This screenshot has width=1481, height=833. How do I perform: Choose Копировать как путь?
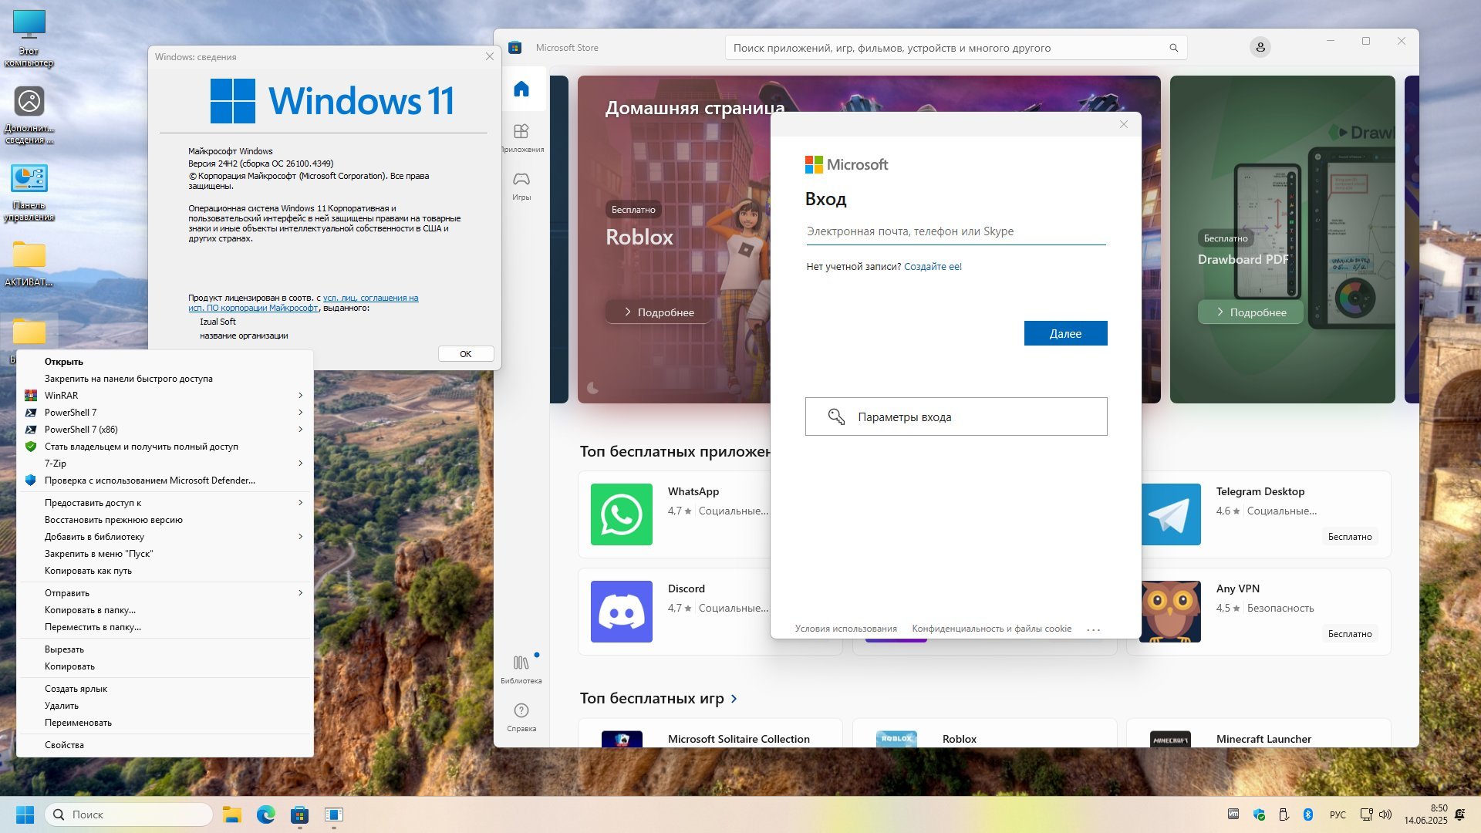point(164,571)
